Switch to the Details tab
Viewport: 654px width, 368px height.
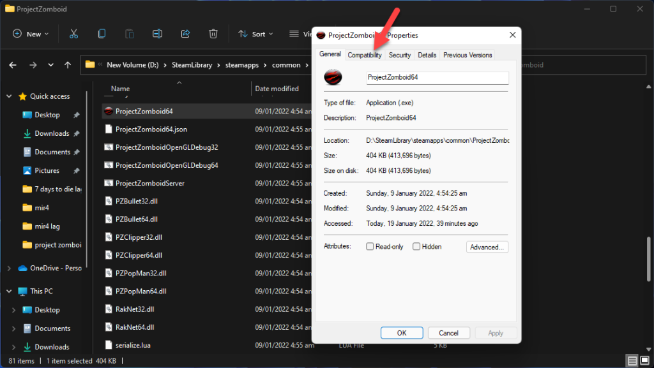(427, 55)
